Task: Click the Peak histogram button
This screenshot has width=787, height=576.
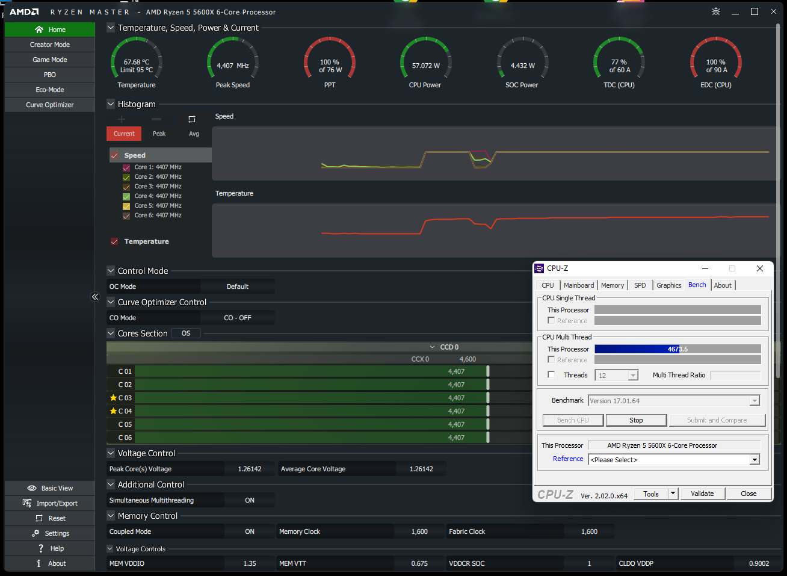Action: [159, 134]
